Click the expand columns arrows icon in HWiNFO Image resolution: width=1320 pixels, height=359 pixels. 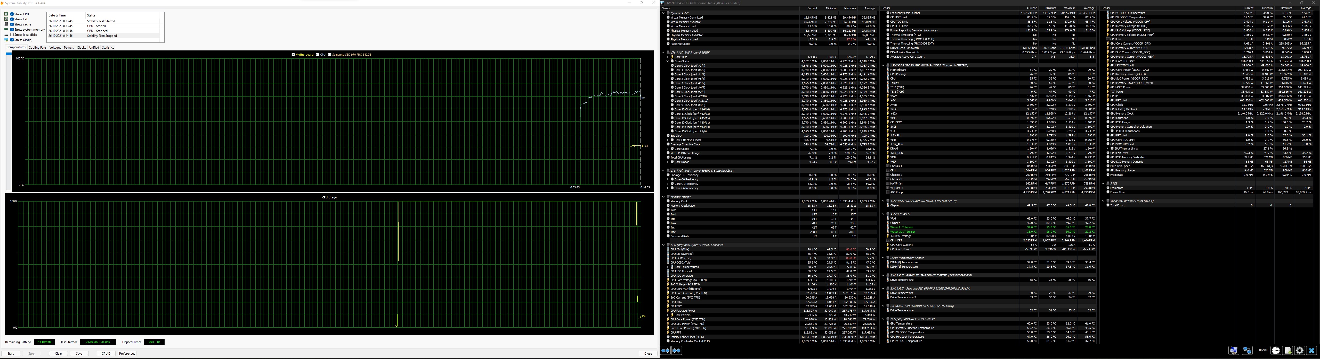(x=665, y=350)
